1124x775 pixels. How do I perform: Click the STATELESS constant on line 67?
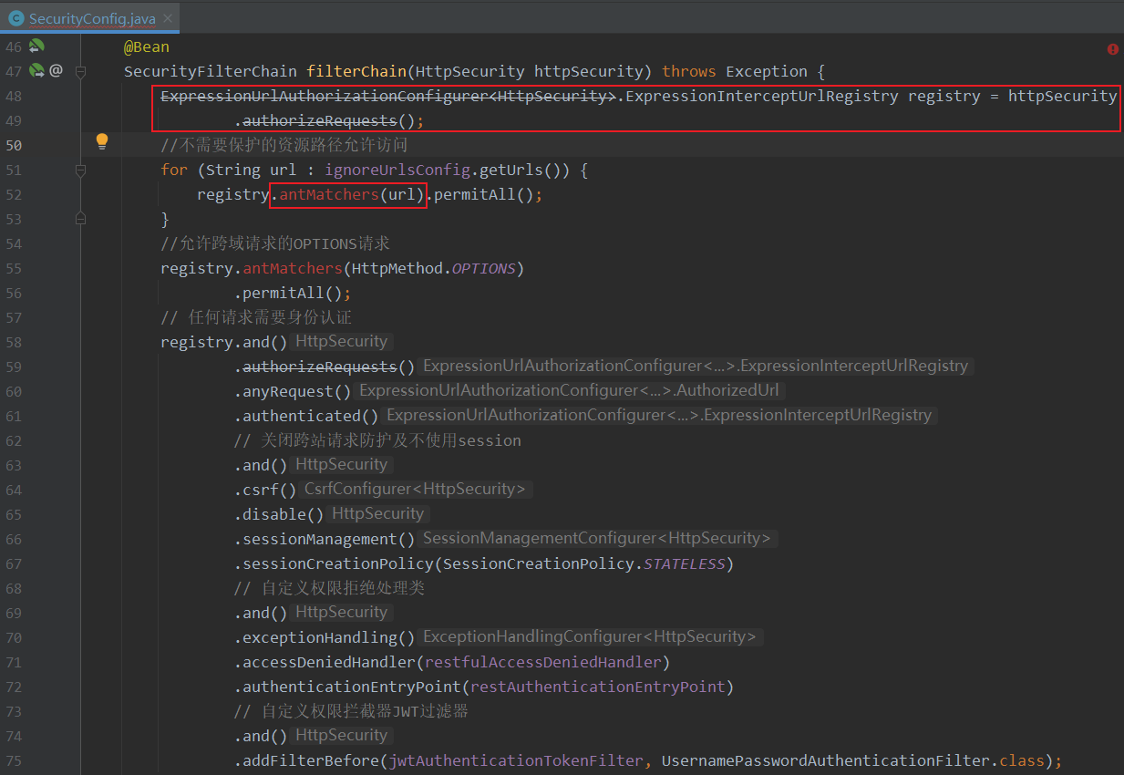pos(684,563)
